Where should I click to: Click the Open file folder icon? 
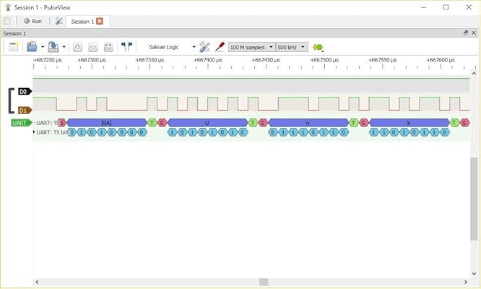31,47
